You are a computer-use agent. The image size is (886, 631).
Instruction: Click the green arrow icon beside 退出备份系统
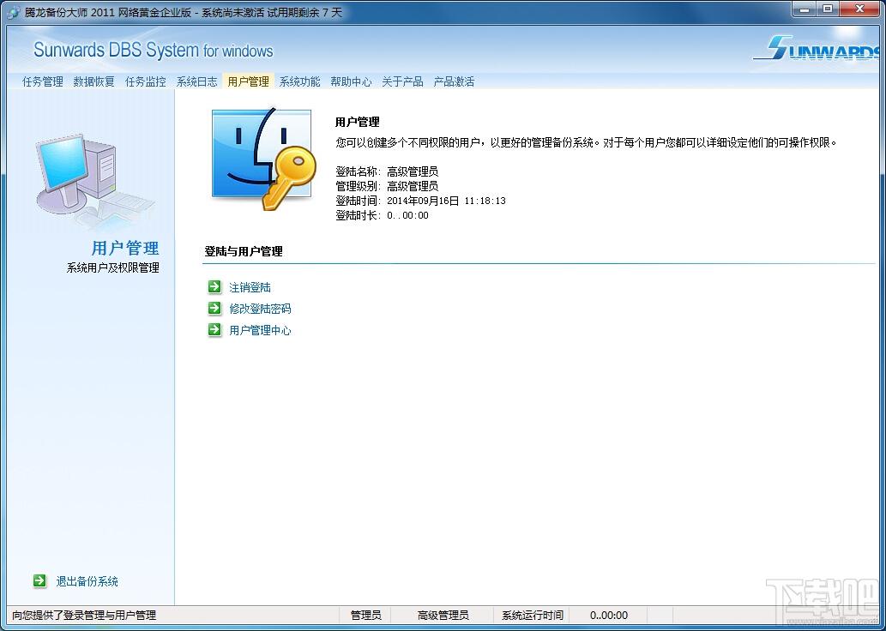39,580
